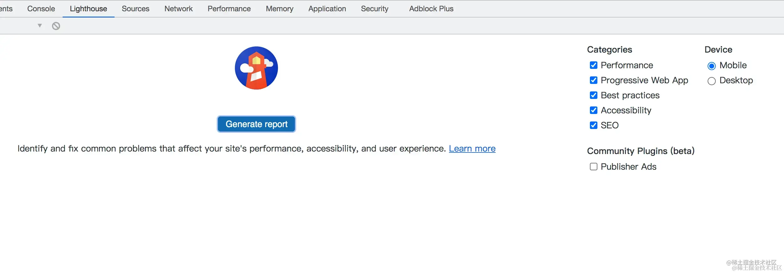Open the Application tab
Viewport: 784px width, 273px height.
(327, 9)
